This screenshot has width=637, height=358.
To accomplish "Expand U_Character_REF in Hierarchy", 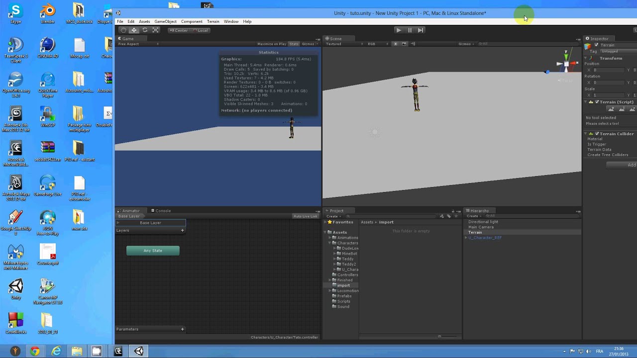I will point(466,238).
